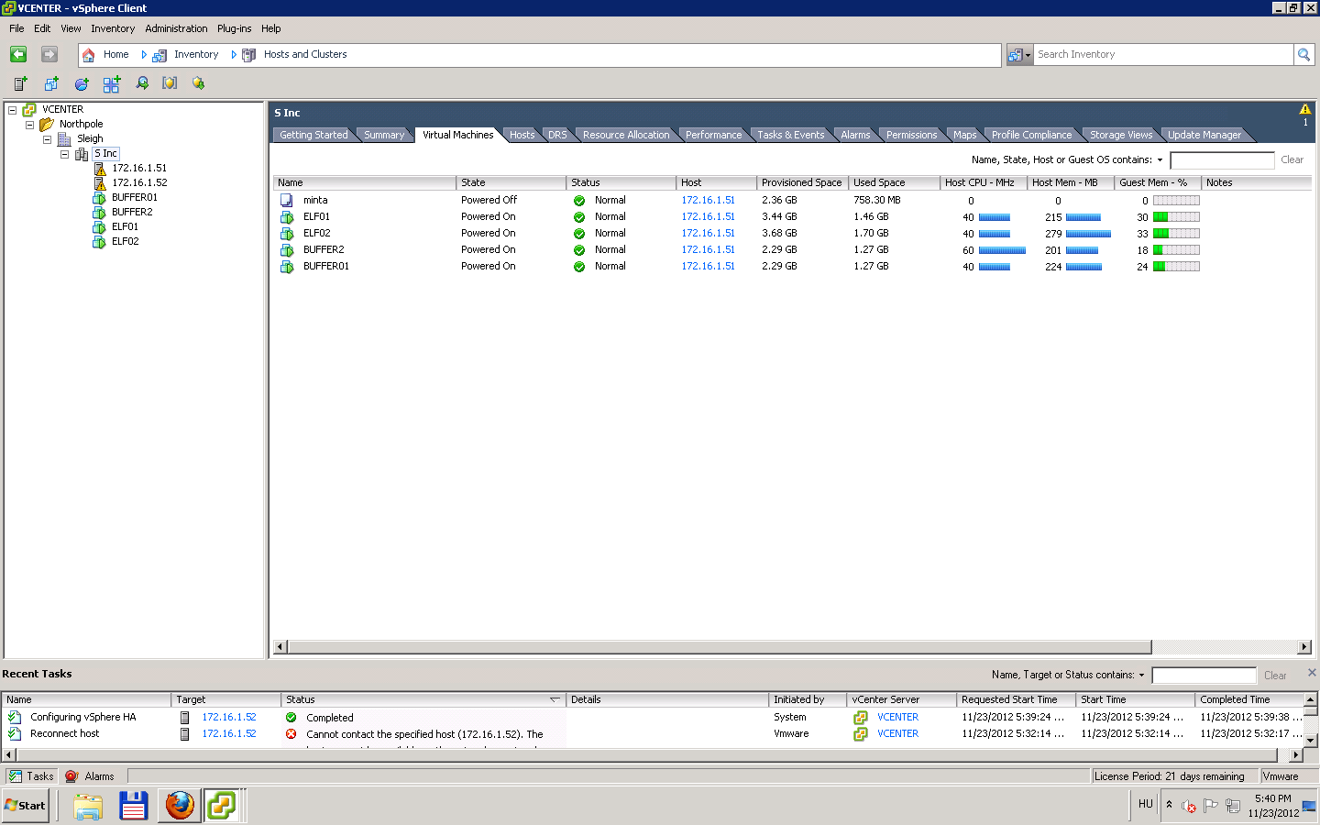Switch to the Update Manager tab
Screen dimensions: 1320x825
[1204, 135]
